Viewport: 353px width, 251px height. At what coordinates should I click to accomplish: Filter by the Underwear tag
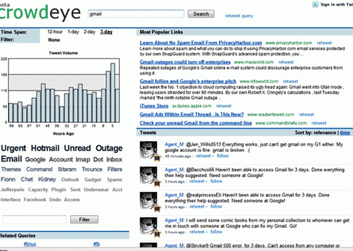coord(96,190)
